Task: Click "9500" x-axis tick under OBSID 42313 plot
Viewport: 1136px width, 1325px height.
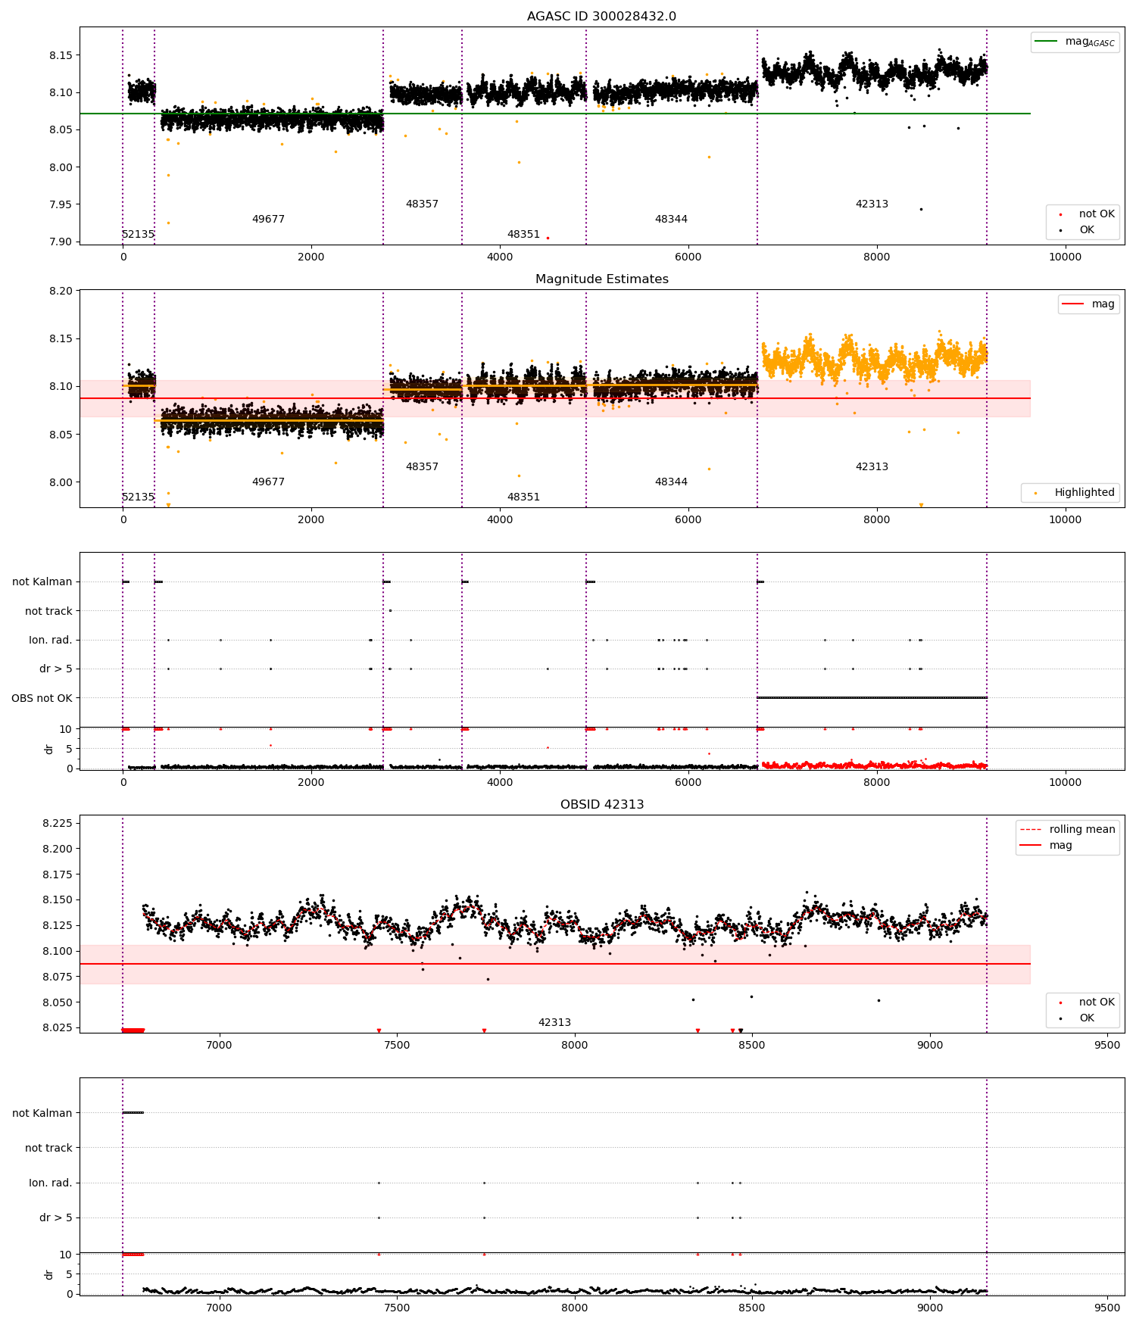Action: pos(1107,1045)
